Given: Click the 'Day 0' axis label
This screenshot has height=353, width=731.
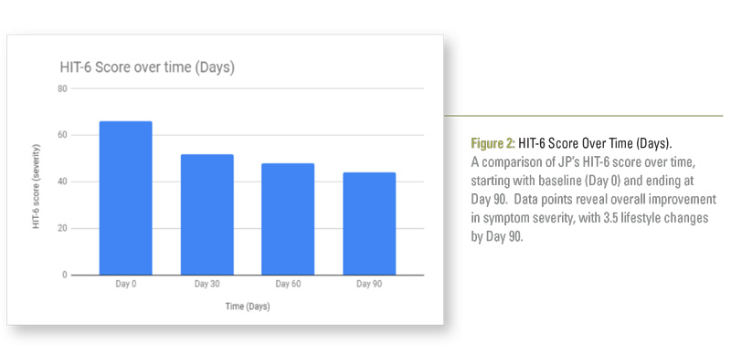Looking at the screenshot, I should point(126,285).
